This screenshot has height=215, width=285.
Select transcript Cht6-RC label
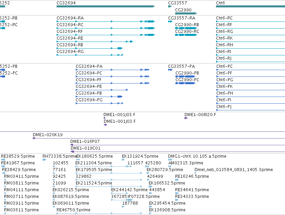[x=224, y=18]
